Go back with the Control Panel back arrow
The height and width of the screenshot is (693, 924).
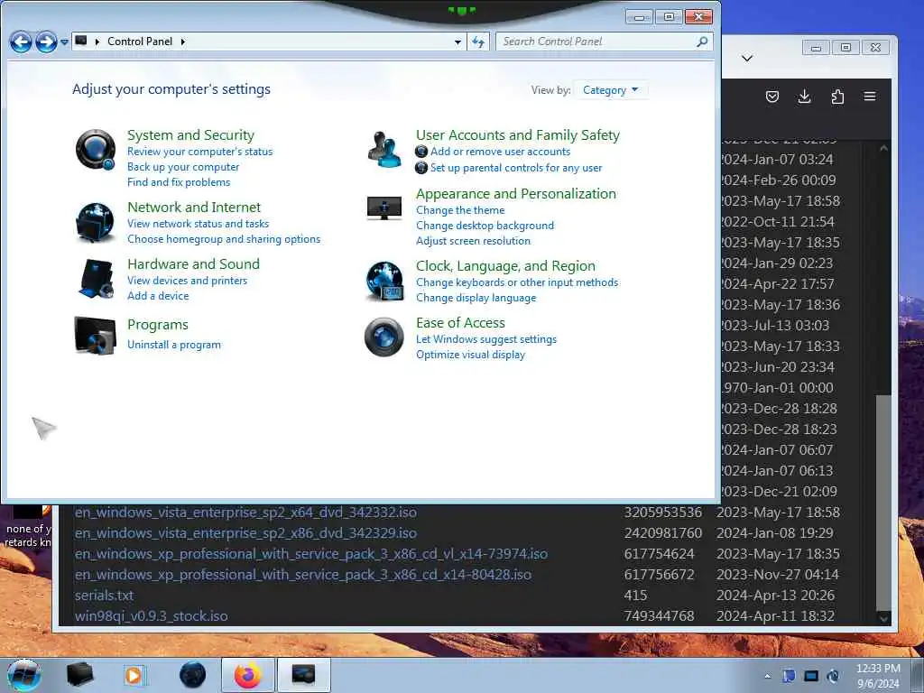tap(21, 42)
